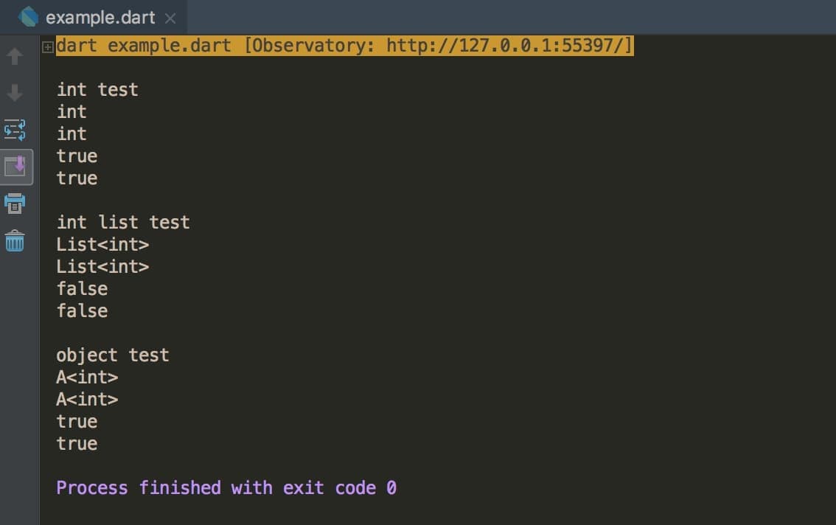The image size is (836, 525).
Task: Expand the folded dart command line
Action: click(x=47, y=47)
